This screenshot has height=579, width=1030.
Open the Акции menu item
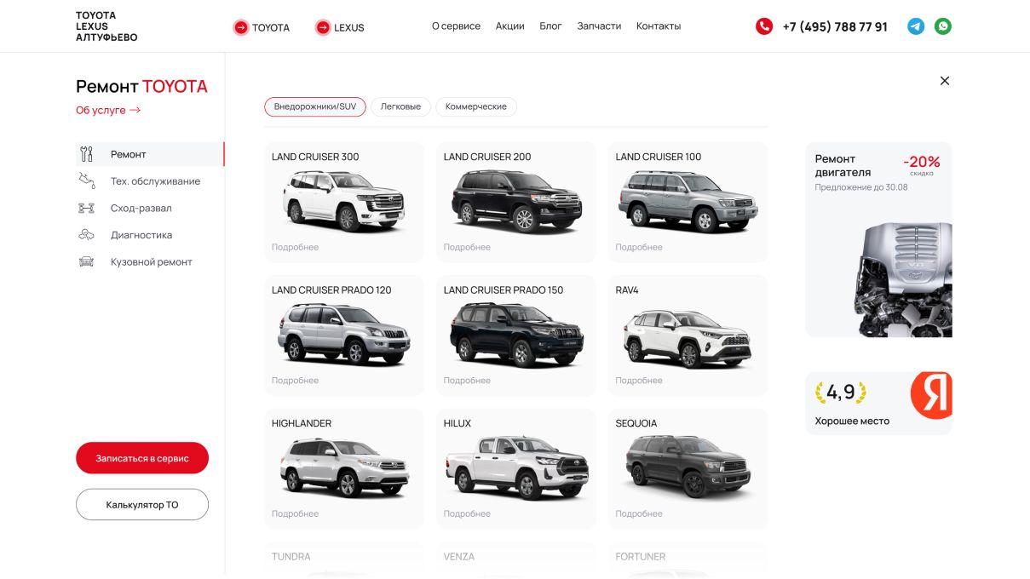tap(509, 26)
